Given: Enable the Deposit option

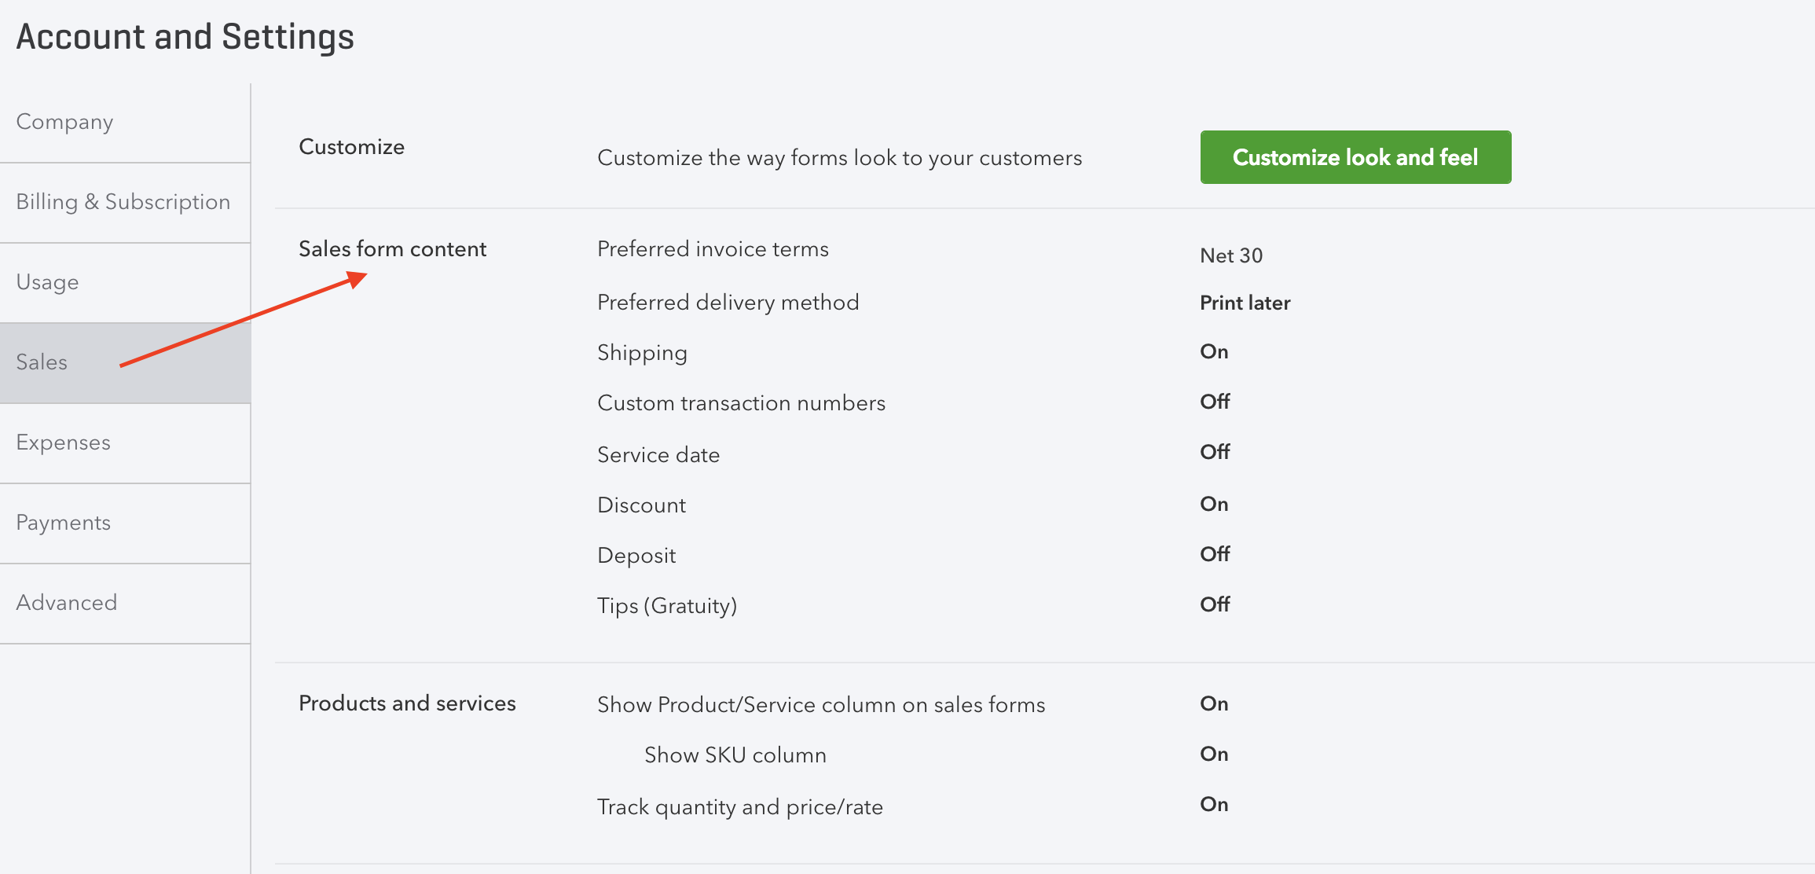Looking at the screenshot, I should [1215, 553].
